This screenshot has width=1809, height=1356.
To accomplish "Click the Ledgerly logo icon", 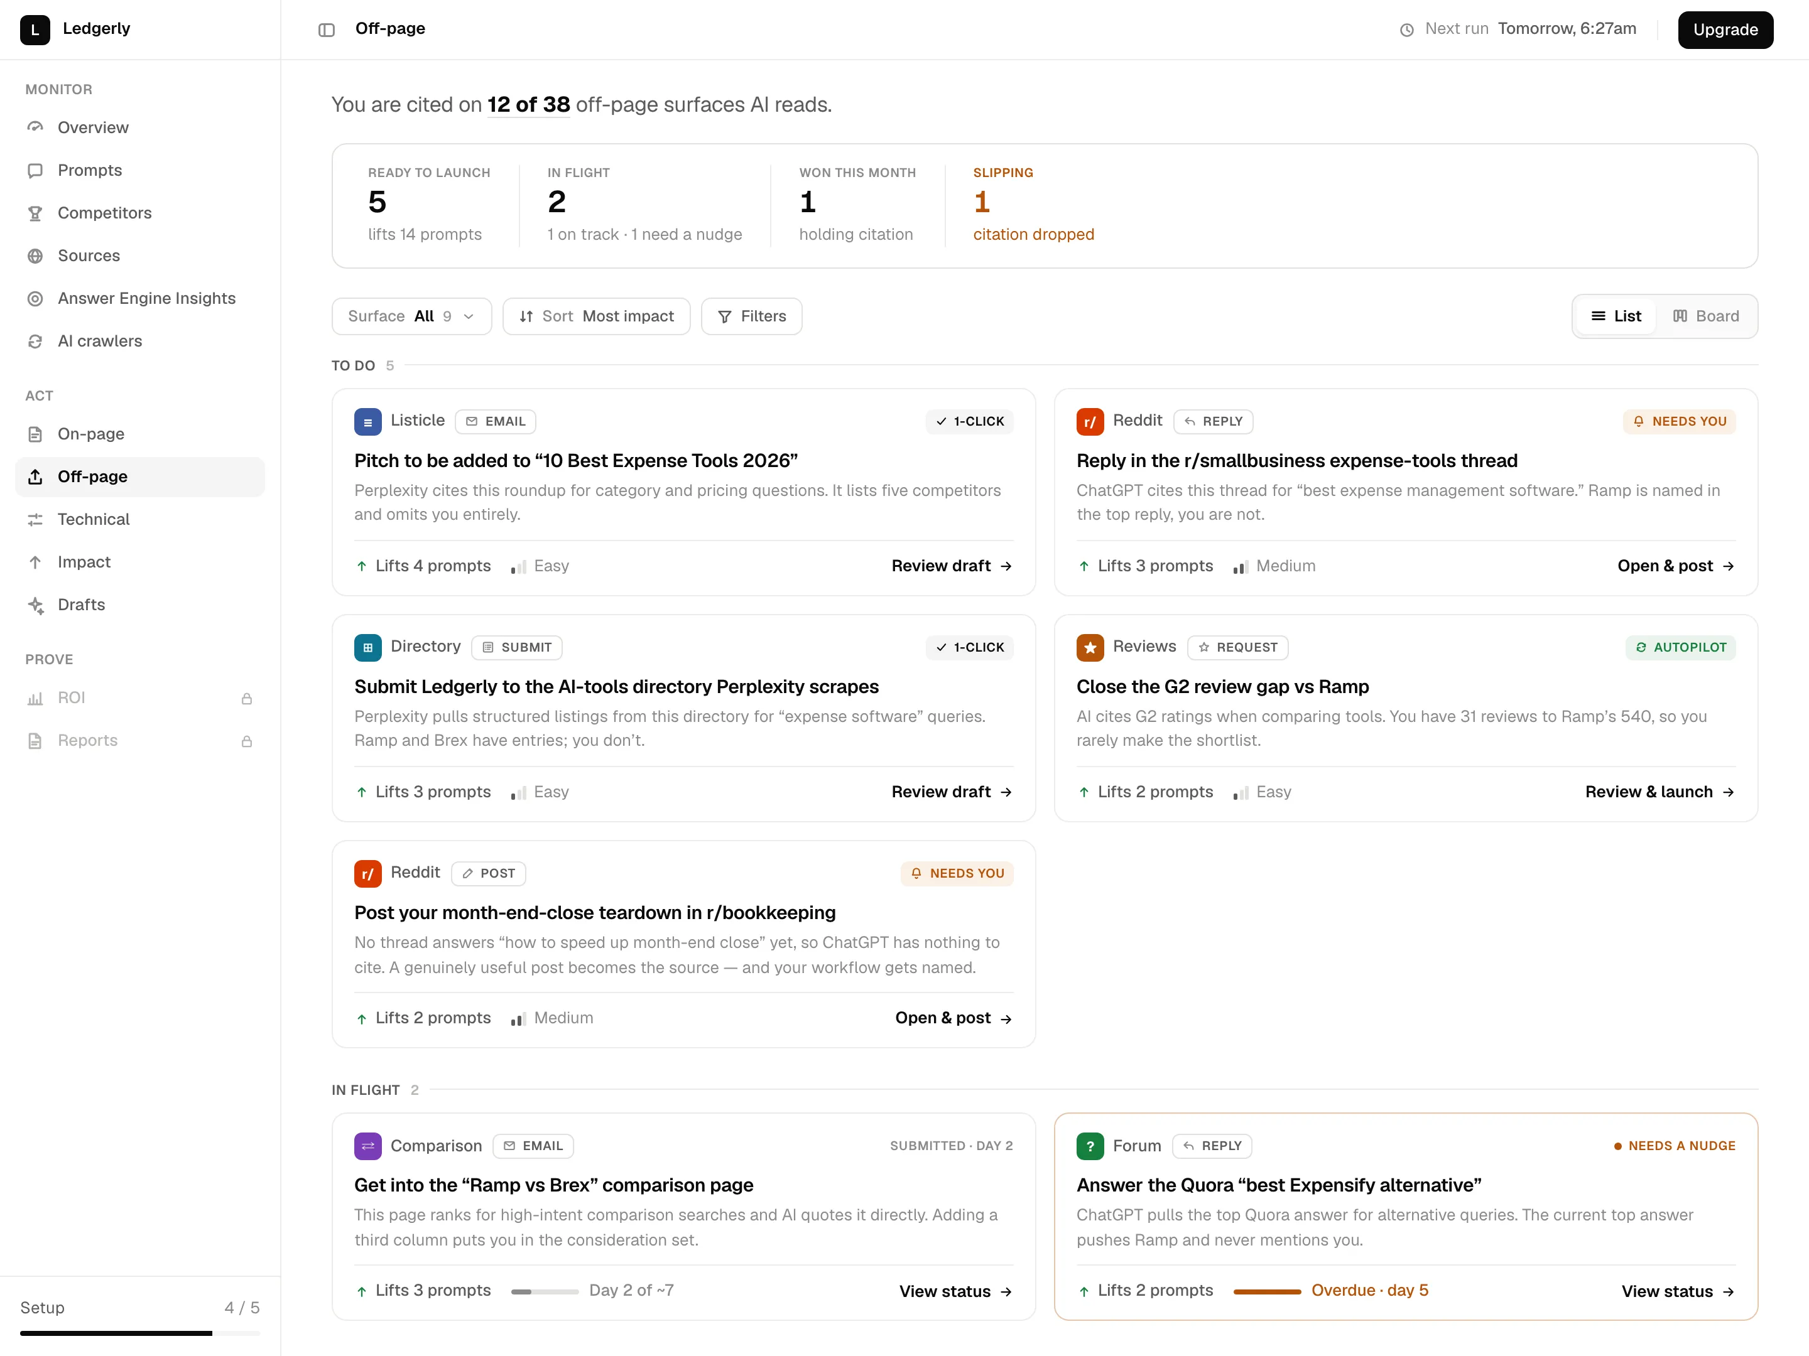I will point(35,30).
